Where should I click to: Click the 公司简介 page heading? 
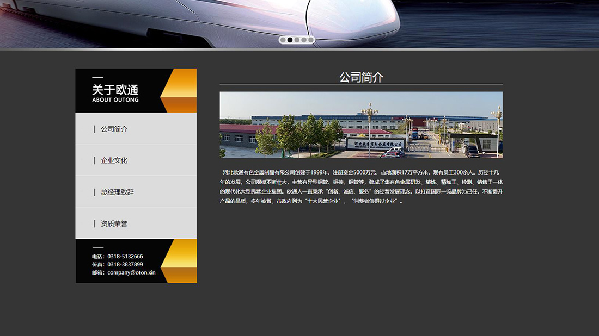click(x=361, y=77)
